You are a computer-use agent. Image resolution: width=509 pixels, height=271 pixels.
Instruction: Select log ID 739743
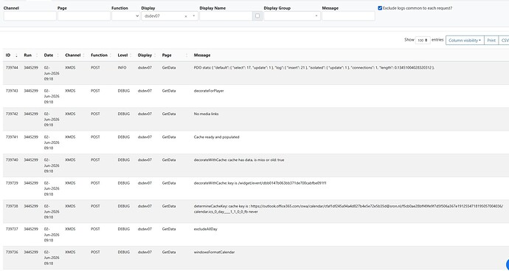(12, 91)
